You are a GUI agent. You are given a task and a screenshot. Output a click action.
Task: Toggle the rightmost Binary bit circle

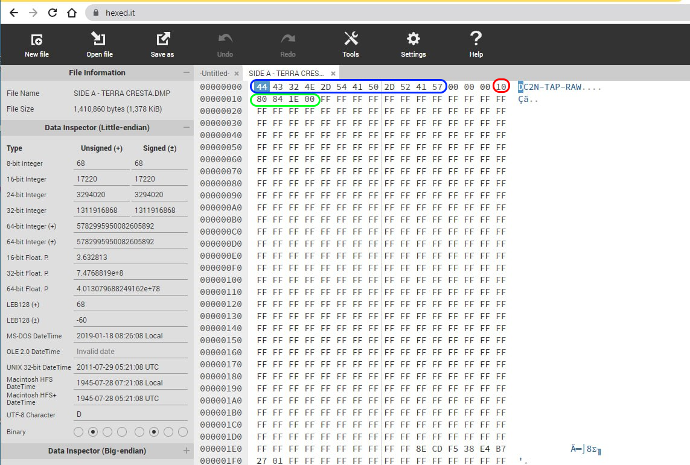(183, 432)
